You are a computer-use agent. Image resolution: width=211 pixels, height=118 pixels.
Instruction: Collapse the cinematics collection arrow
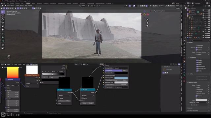(186, 10)
